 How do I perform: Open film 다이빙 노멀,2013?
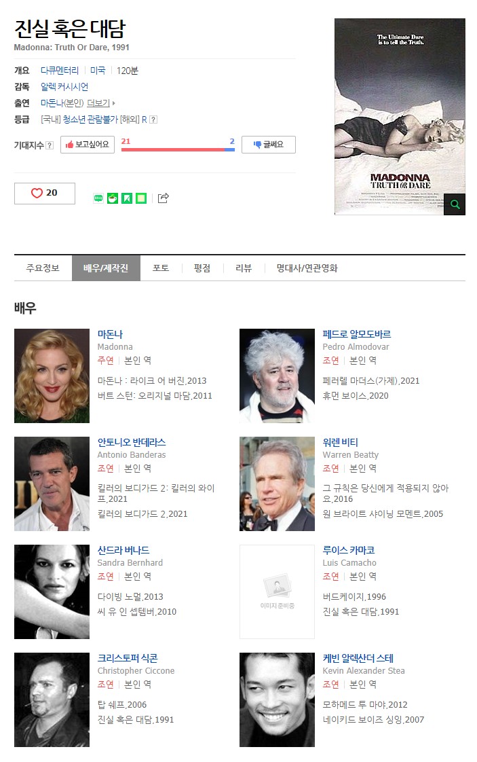130,596
